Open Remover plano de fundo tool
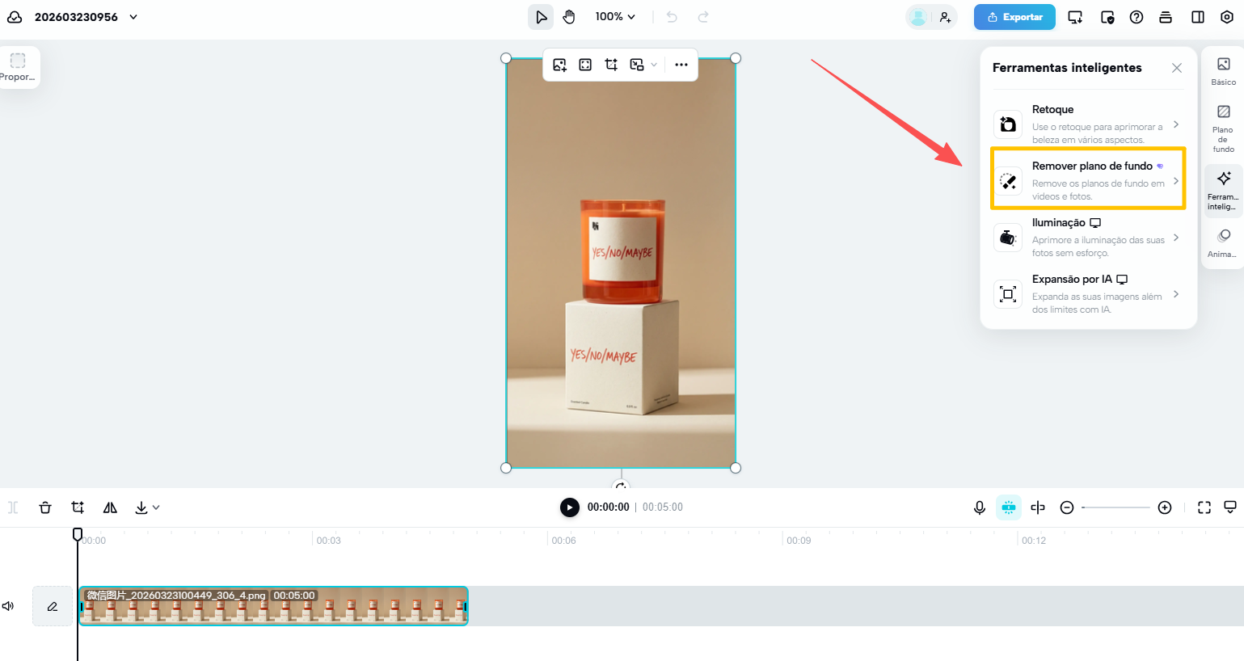 pyautogui.click(x=1088, y=179)
